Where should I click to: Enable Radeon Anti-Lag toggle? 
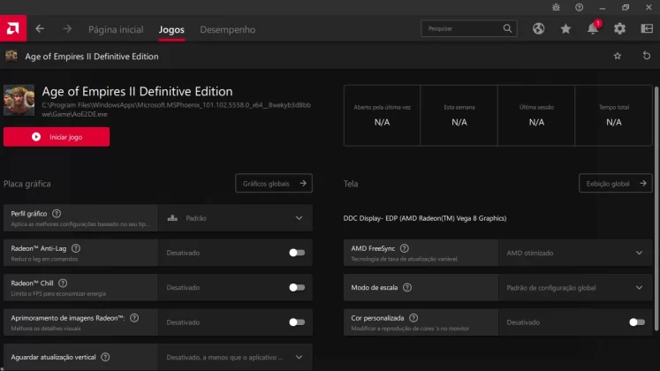coord(297,253)
